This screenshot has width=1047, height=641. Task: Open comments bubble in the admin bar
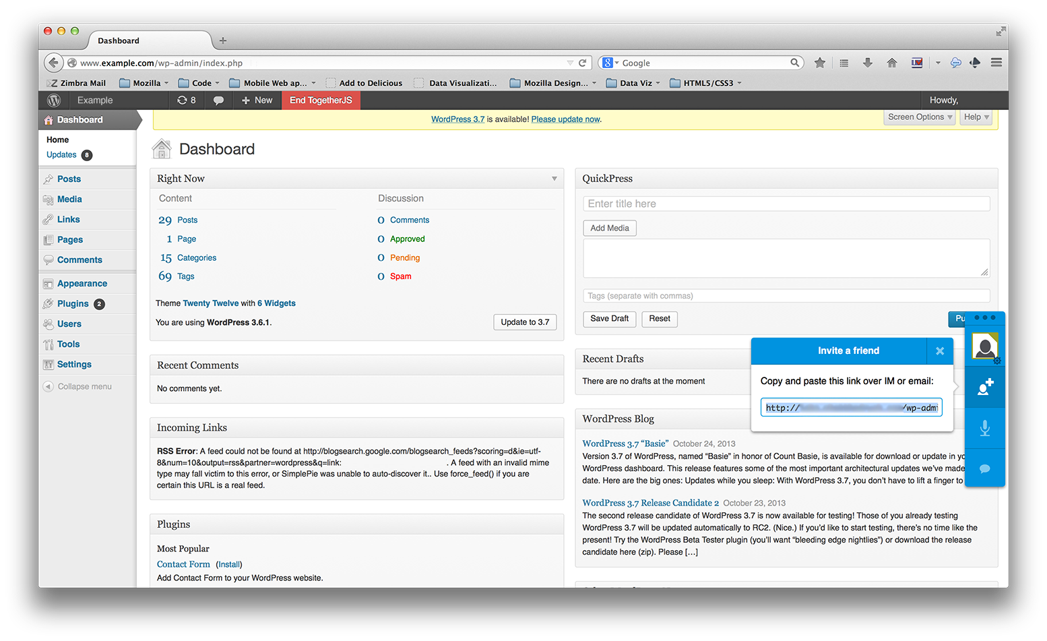click(x=218, y=100)
